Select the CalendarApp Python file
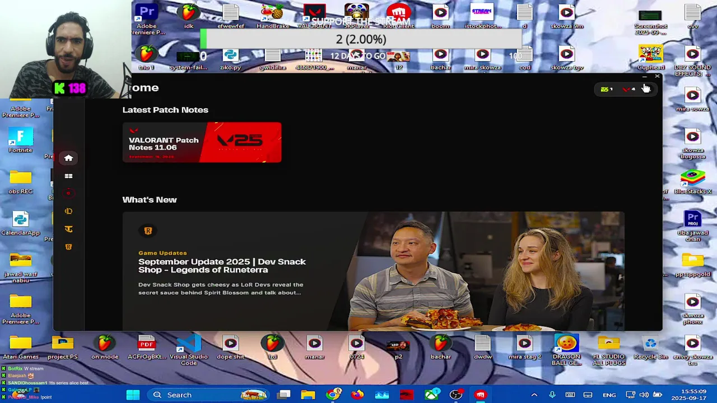Image resolution: width=717 pixels, height=403 pixels. 21,223
